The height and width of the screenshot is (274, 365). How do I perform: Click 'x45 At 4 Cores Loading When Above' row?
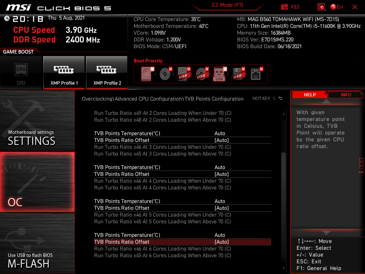click(163, 188)
